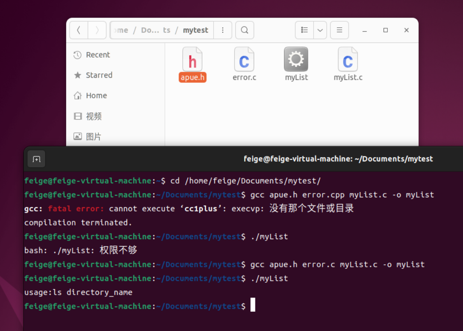Viewport: 463px width, 331px height.
Task: Click the 'usage:ls directory_name' output line
Action: (x=78, y=292)
